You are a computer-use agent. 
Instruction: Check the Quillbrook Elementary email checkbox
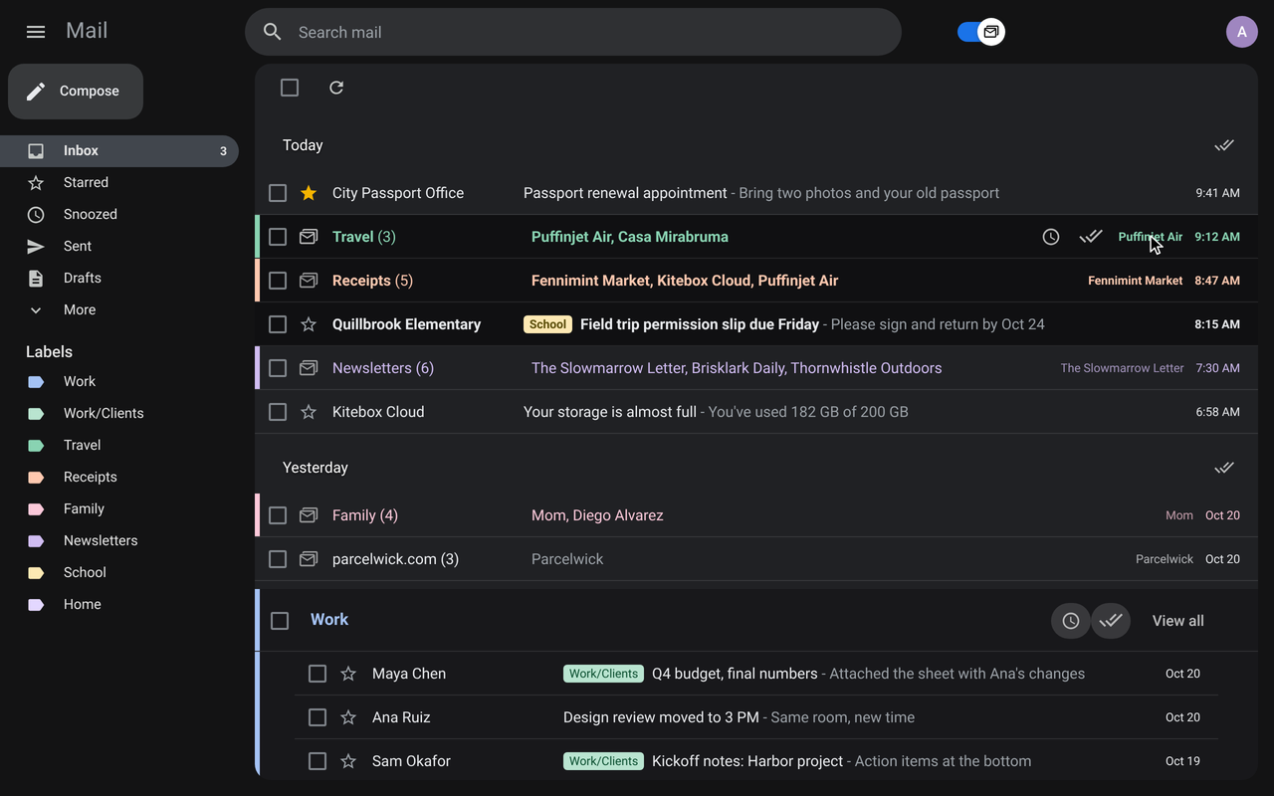[278, 324]
